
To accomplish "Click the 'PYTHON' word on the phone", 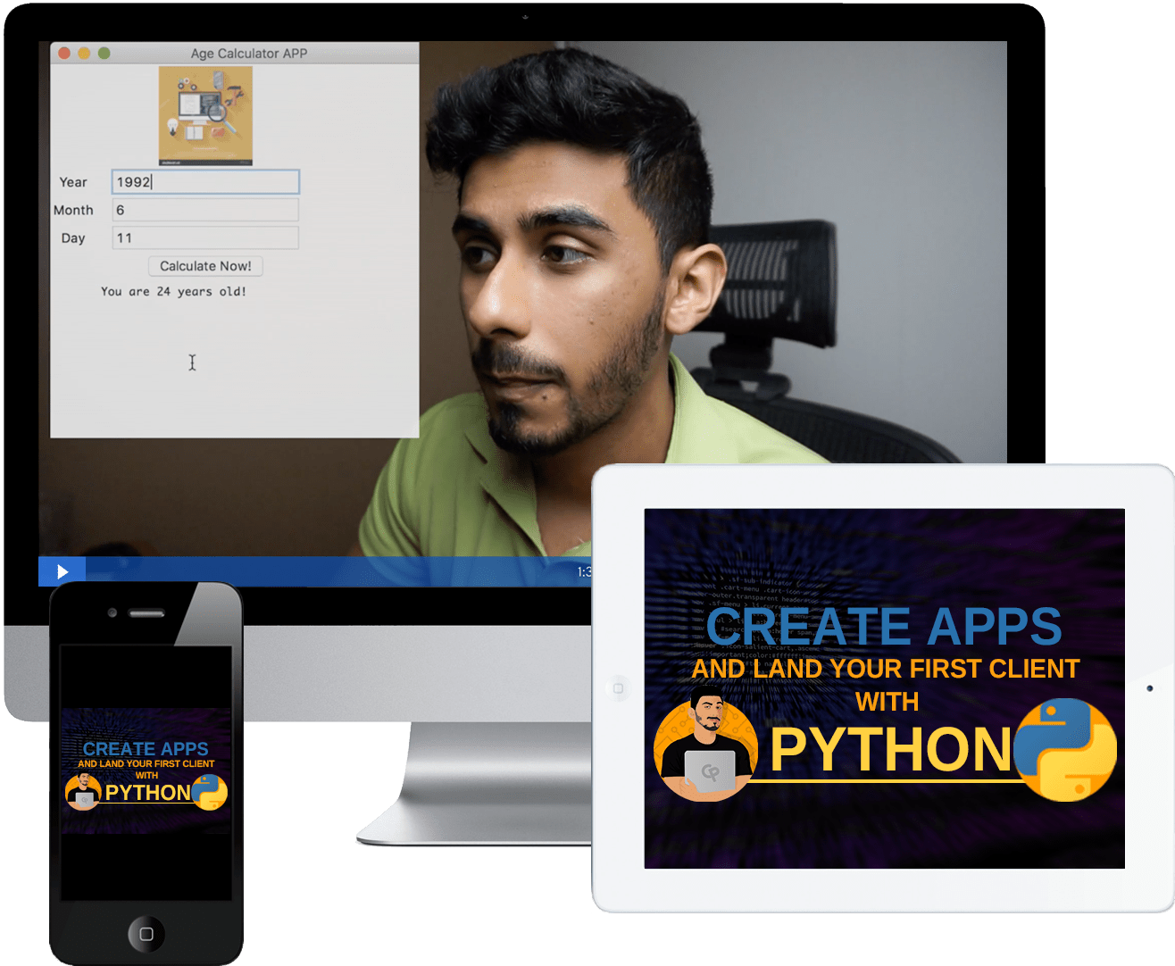I will pos(148,793).
